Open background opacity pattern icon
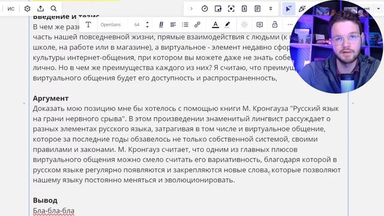This screenshot has width=384, height=216. (x=244, y=25)
